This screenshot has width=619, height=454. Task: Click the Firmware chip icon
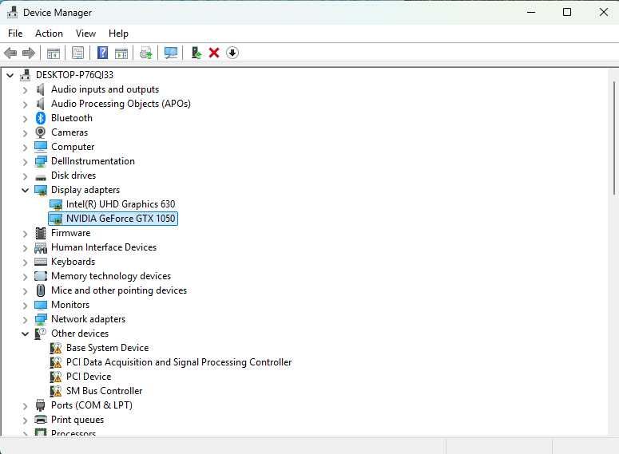[40, 233]
